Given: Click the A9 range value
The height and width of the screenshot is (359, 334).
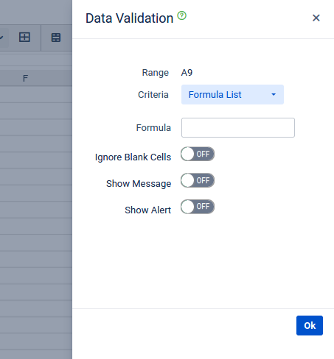Looking at the screenshot, I should [187, 73].
